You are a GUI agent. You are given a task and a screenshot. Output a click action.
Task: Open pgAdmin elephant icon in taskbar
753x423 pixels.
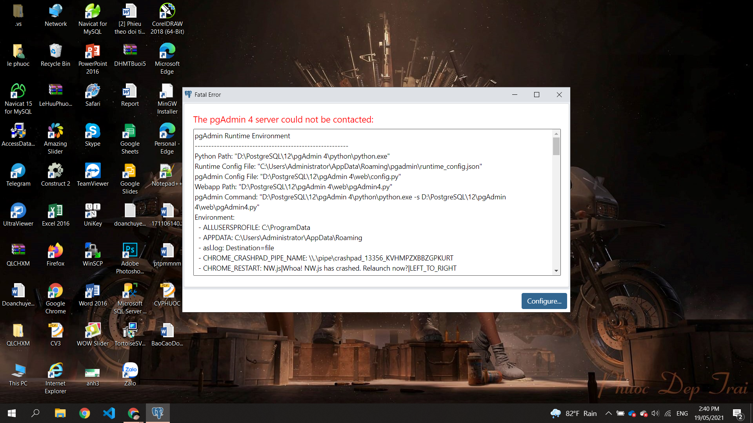tap(158, 413)
